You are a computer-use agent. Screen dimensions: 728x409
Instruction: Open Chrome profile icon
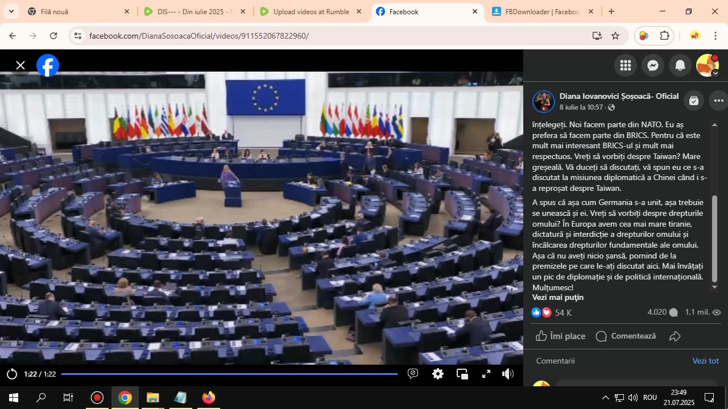[x=694, y=36]
